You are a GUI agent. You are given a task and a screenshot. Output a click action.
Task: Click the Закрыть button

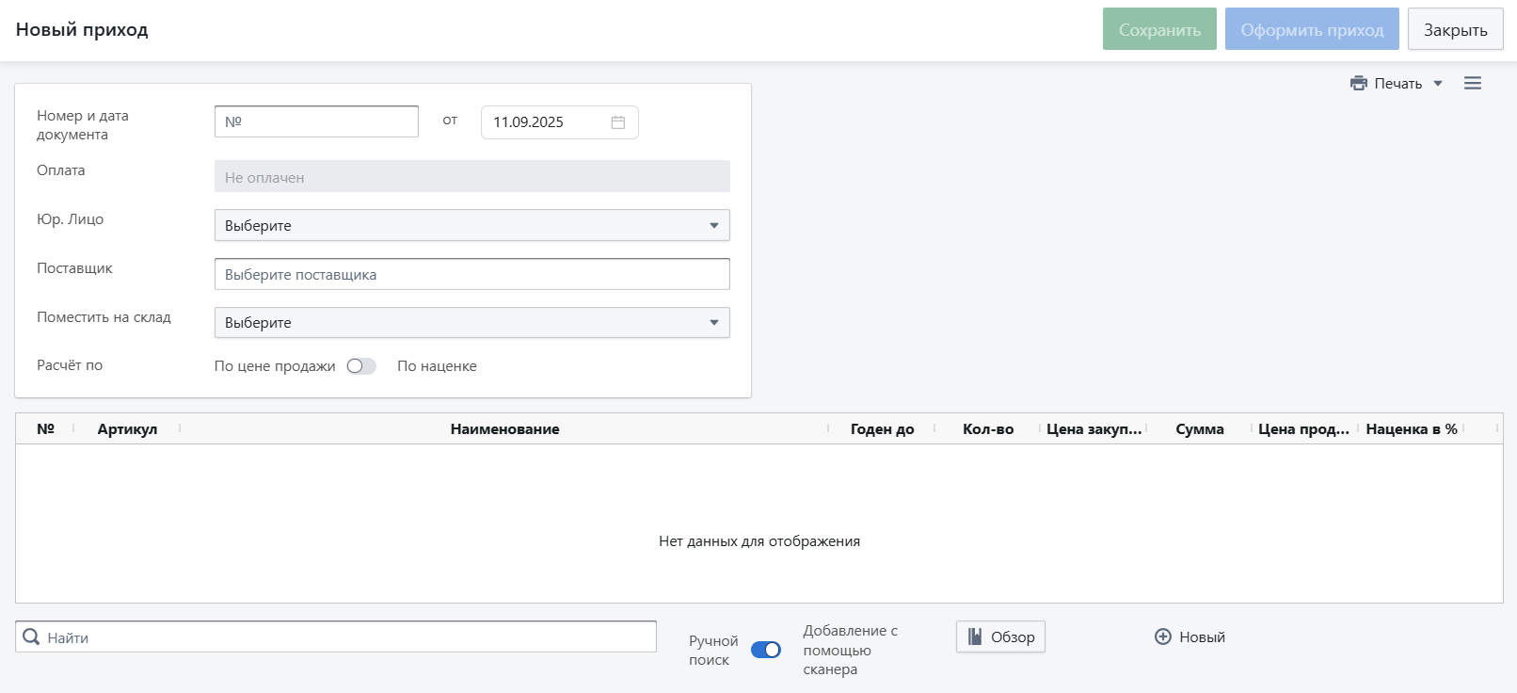[x=1455, y=30]
